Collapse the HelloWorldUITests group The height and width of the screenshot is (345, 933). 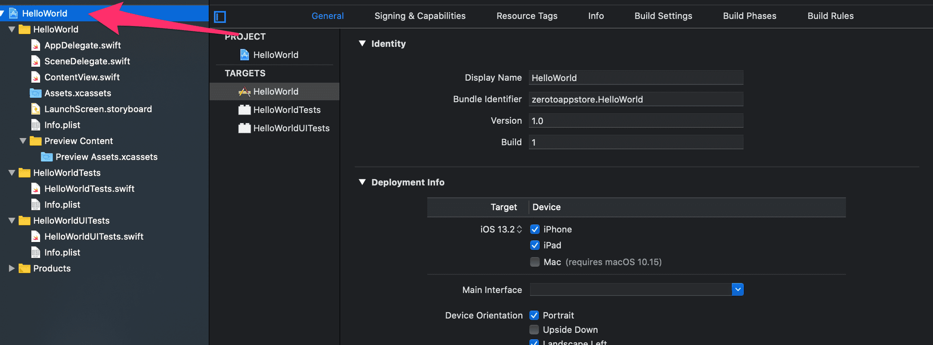click(x=12, y=220)
